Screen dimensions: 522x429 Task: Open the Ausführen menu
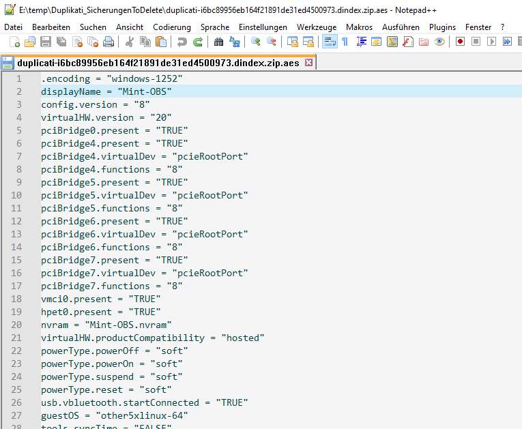(x=401, y=27)
